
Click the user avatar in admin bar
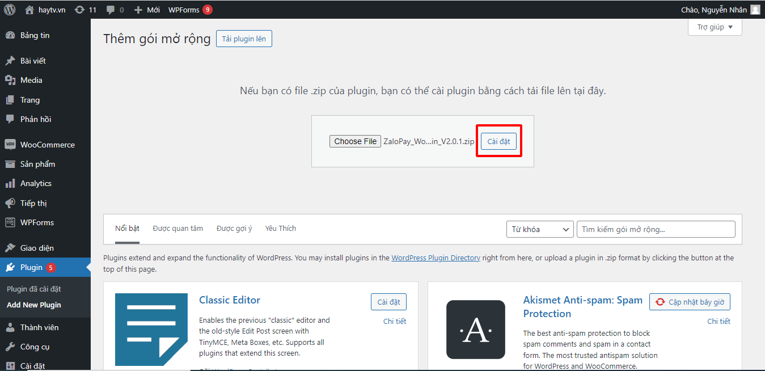pos(755,10)
